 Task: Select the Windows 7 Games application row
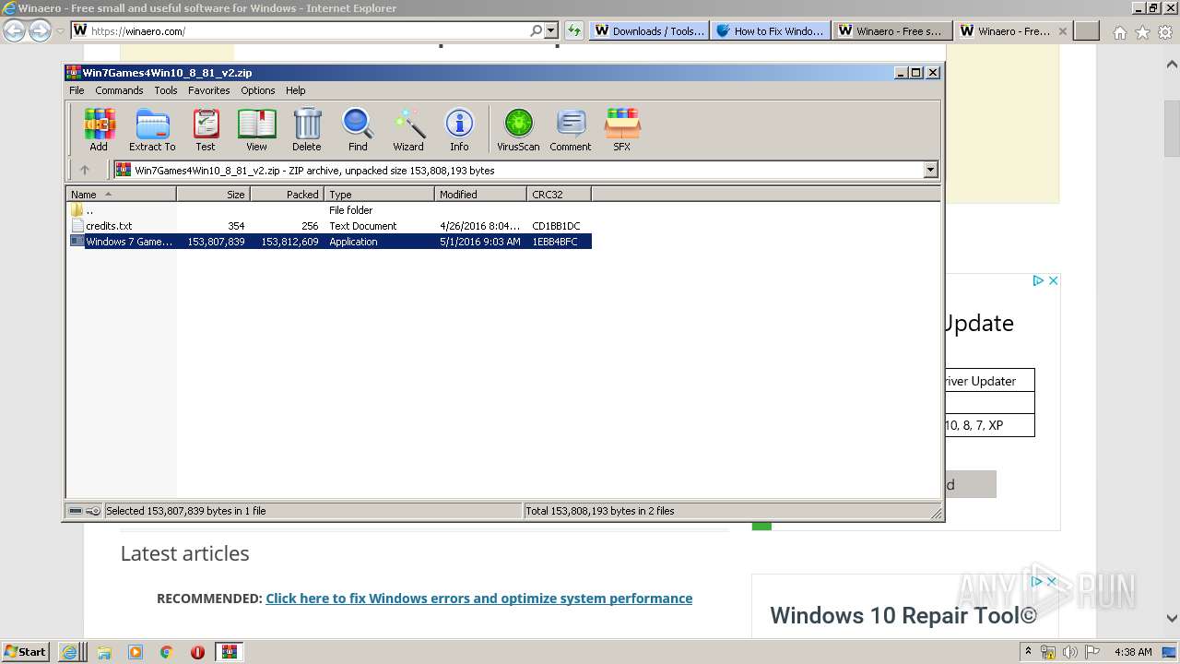coord(329,242)
